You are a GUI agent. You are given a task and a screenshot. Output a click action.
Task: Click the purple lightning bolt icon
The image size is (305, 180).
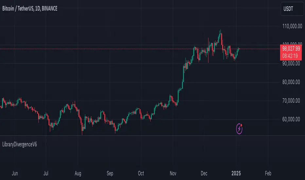(x=239, y=129)
